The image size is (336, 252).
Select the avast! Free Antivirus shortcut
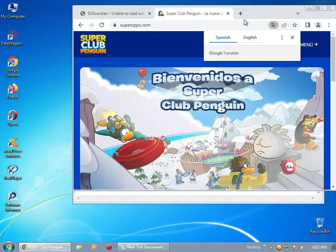point(13,147)
